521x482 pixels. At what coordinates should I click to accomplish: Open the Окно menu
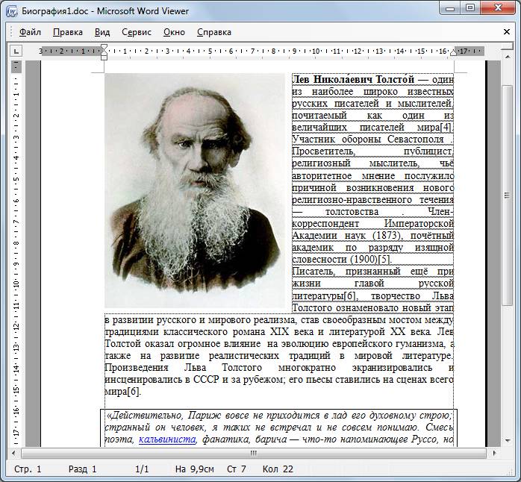(x=174, y=32)
